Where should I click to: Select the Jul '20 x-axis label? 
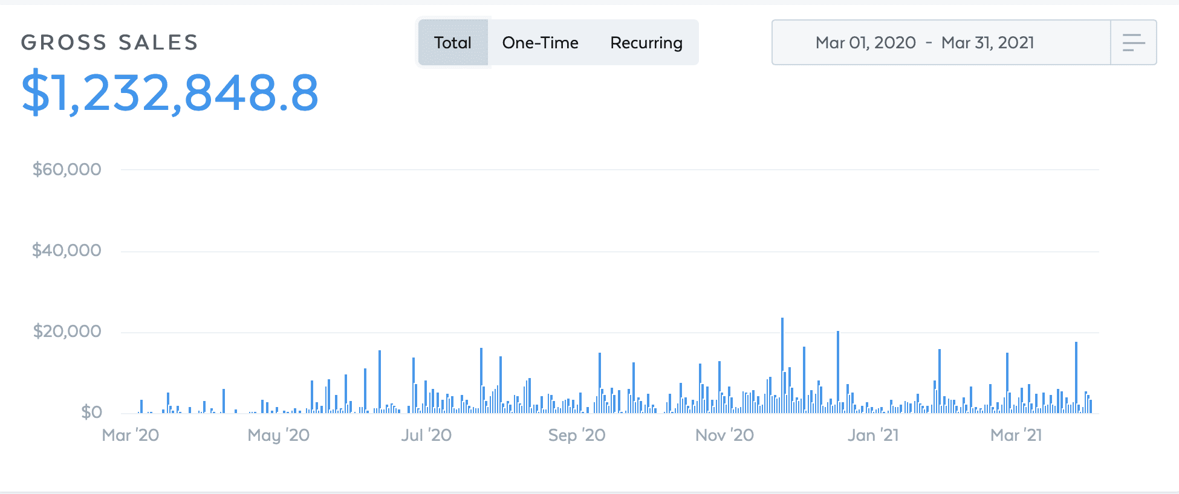pos(426,435)
